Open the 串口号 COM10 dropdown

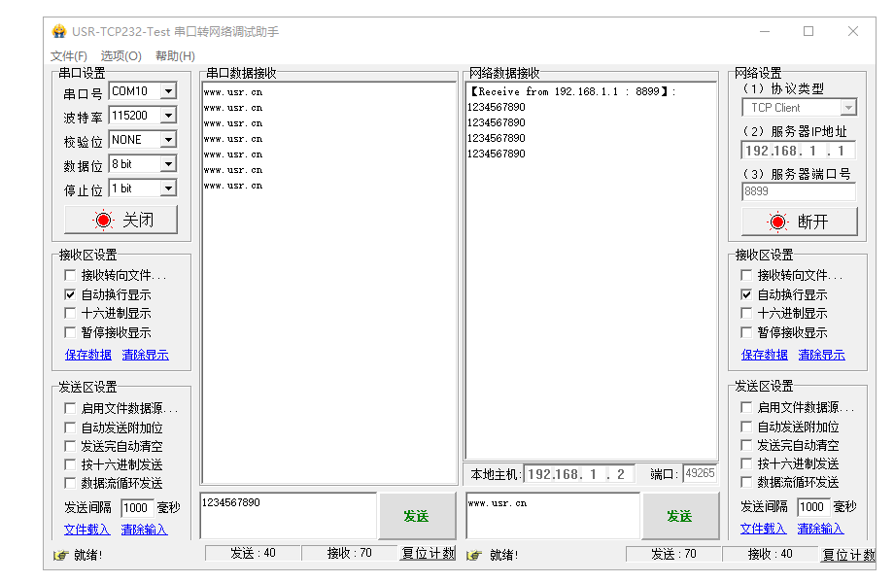pos(168,91)
